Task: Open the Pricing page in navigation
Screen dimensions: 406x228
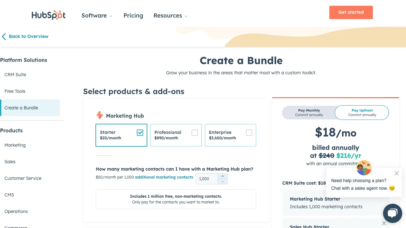Action: pyautogui.click(x=133, y=16)
